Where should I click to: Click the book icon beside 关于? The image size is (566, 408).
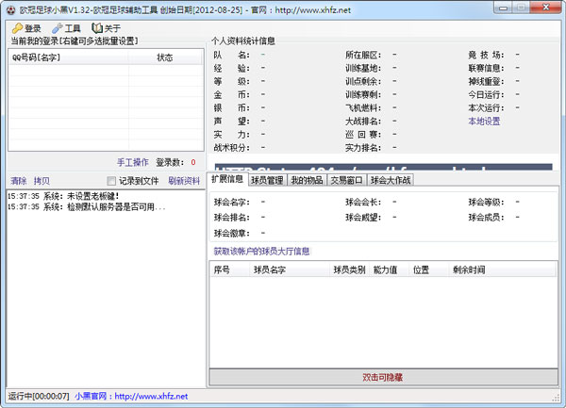click(x=97, y=28)
